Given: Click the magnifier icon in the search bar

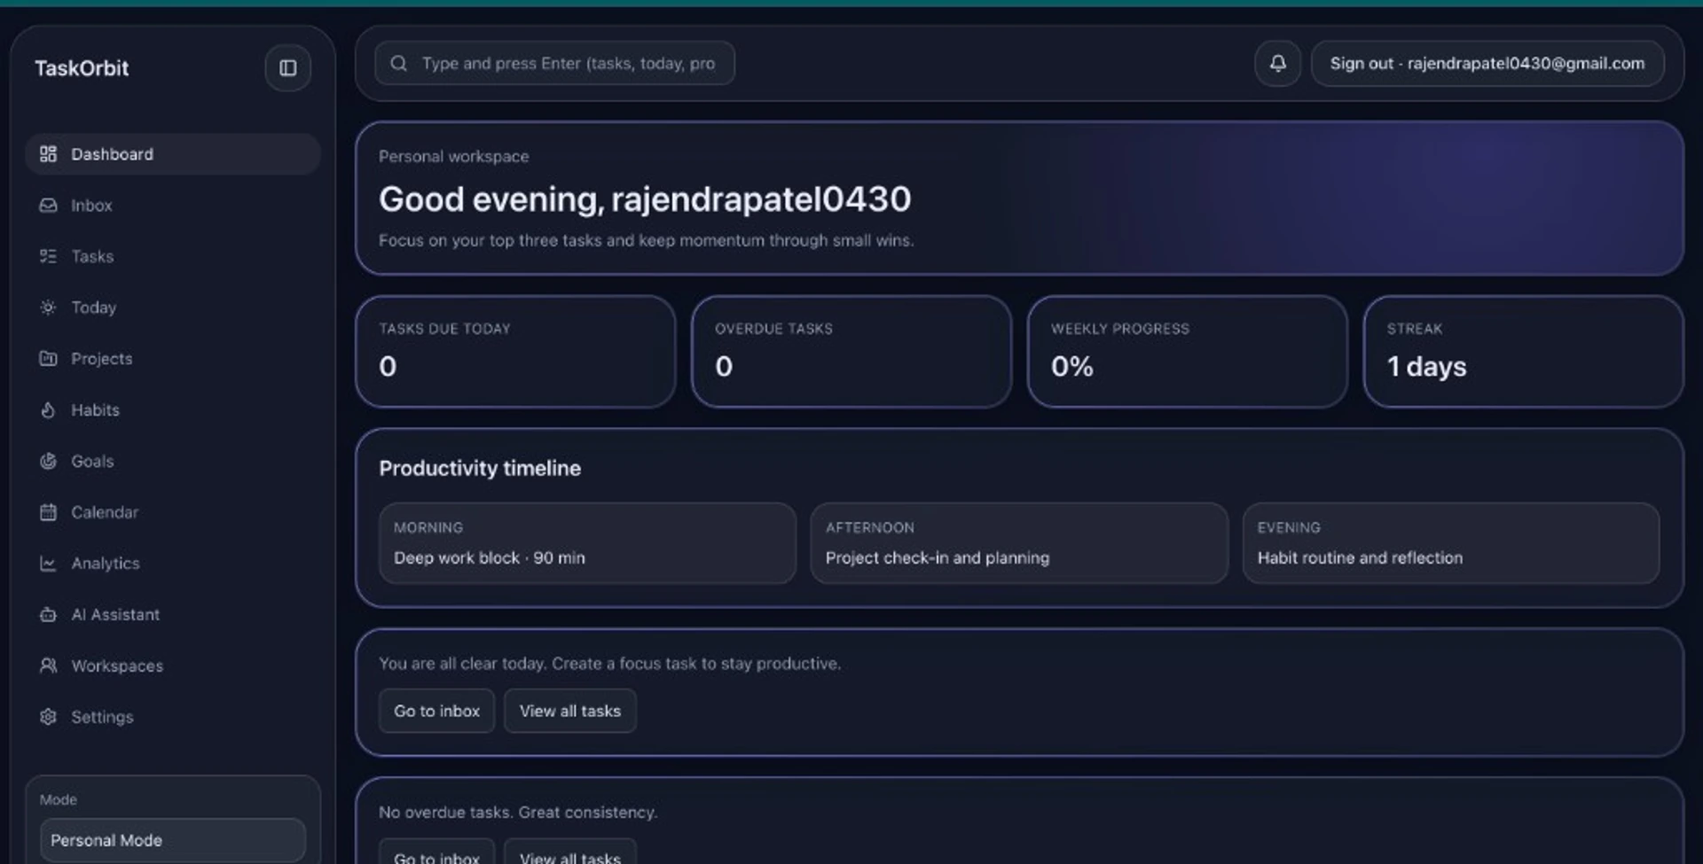Looking at the screenshot, I should 399,64.
